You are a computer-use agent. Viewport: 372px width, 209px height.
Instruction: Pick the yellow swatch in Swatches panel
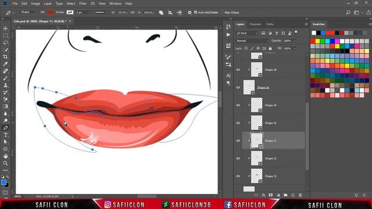pos(317,41)
